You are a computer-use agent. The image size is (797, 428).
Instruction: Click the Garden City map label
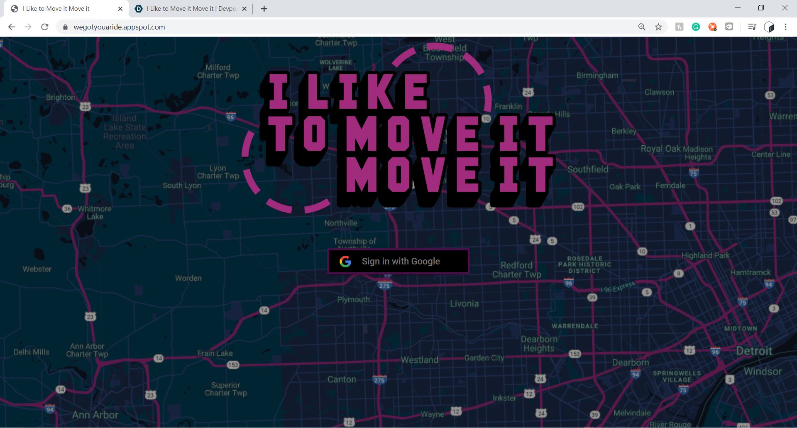[x=484, y=358]
